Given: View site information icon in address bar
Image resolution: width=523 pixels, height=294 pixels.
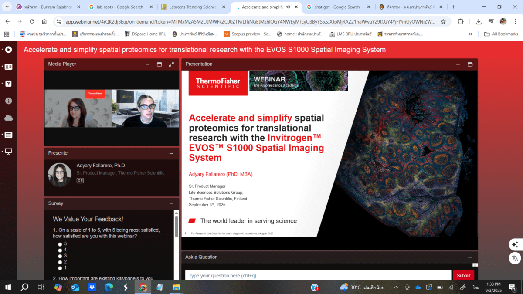Looking at the screenshot, I should point(59,21).
